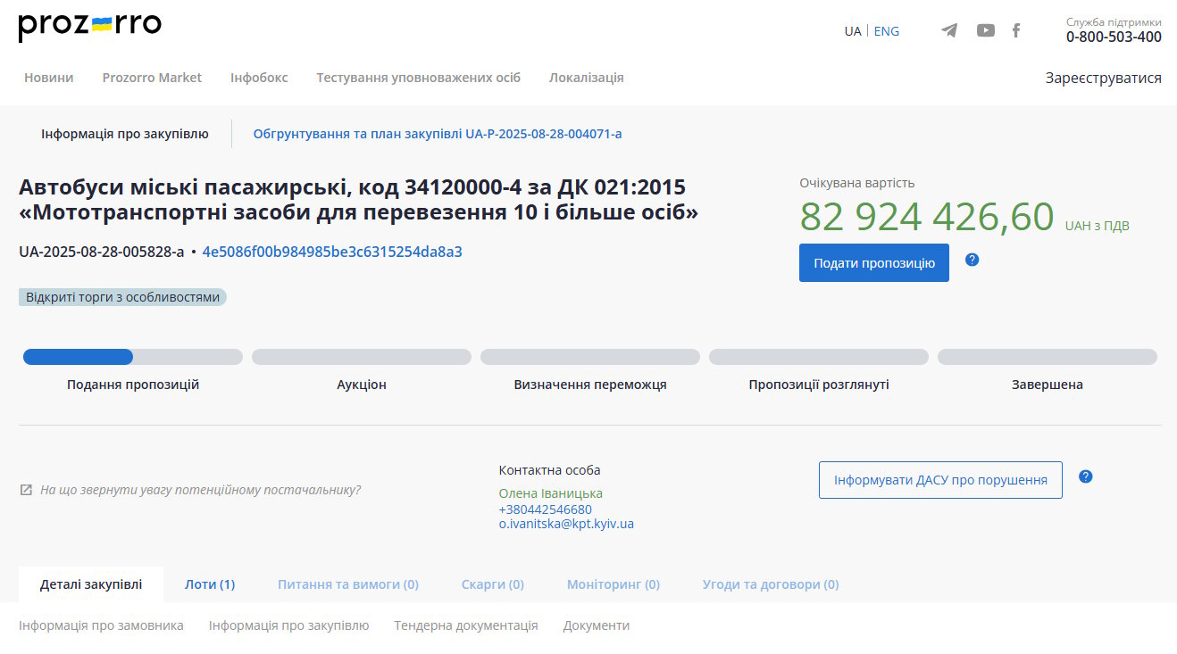Go to Новини in top navigation

pyautogui.click(x=49, y=78)
